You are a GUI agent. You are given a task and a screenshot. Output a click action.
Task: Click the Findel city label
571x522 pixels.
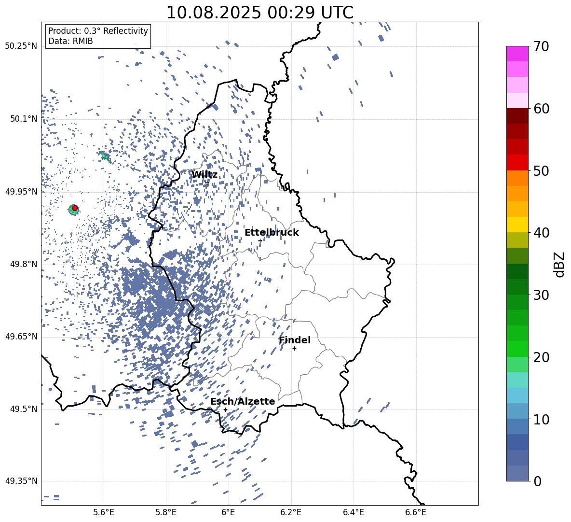point(294,340)
